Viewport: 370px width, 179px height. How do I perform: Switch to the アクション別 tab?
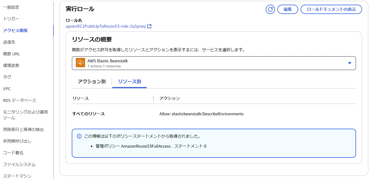tap(92, 81)
